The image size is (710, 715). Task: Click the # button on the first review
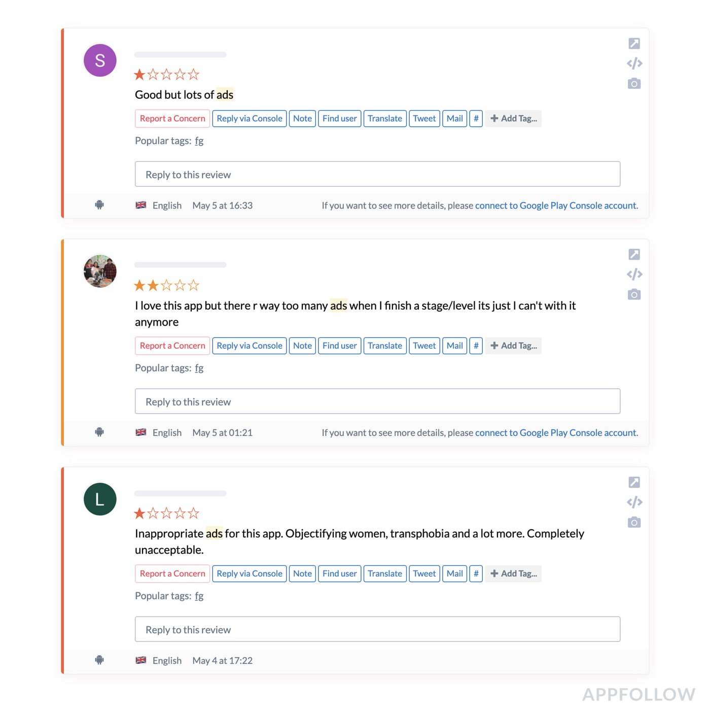(x=476, y=119)
